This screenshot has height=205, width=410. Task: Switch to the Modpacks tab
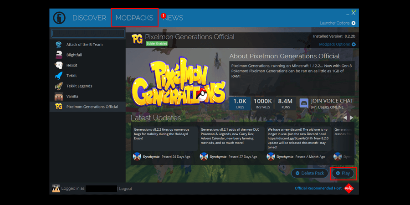[x=134, y=18]
